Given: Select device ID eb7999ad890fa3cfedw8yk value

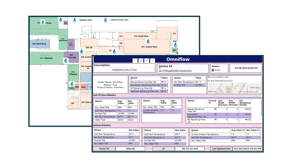Looking at the screenshot, I should click(175, 71).
